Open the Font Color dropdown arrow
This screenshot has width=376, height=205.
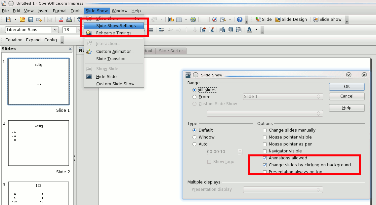tap(256, 30)
